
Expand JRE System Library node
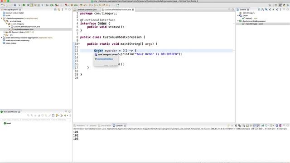(x=4, y=32)
